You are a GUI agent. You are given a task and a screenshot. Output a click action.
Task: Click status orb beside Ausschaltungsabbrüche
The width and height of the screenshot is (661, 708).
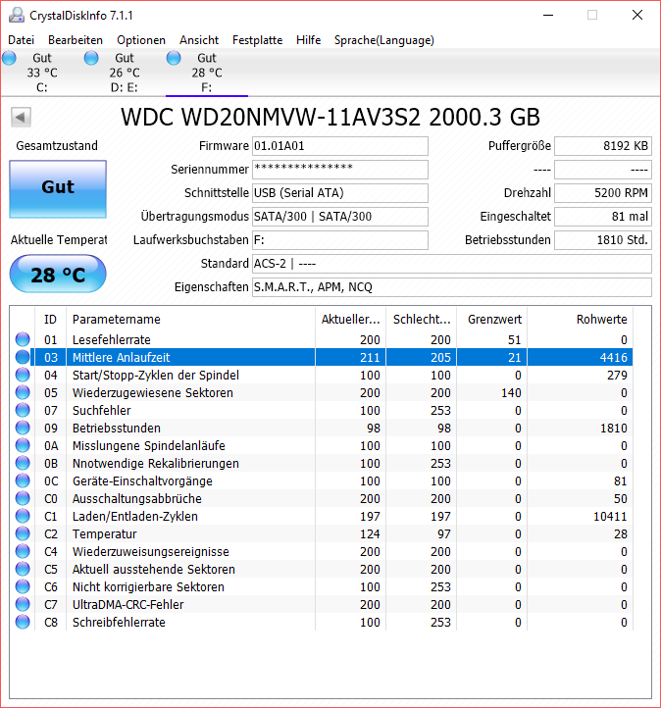pos(23,498)
